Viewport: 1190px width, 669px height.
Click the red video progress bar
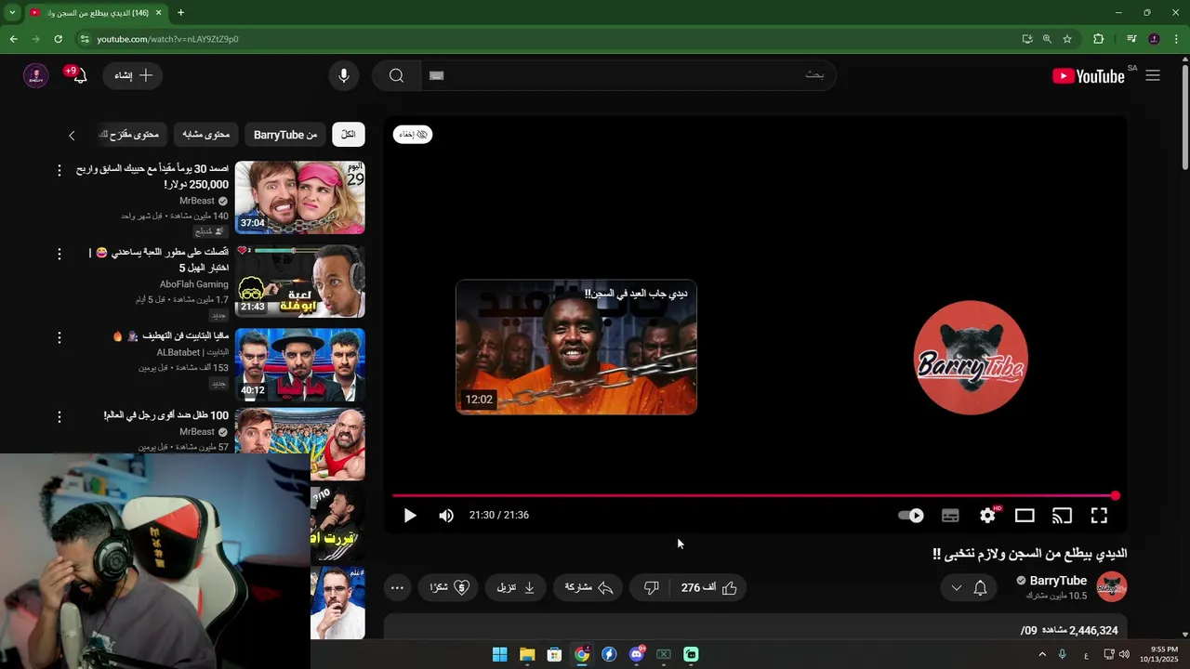tap(755, 496)
